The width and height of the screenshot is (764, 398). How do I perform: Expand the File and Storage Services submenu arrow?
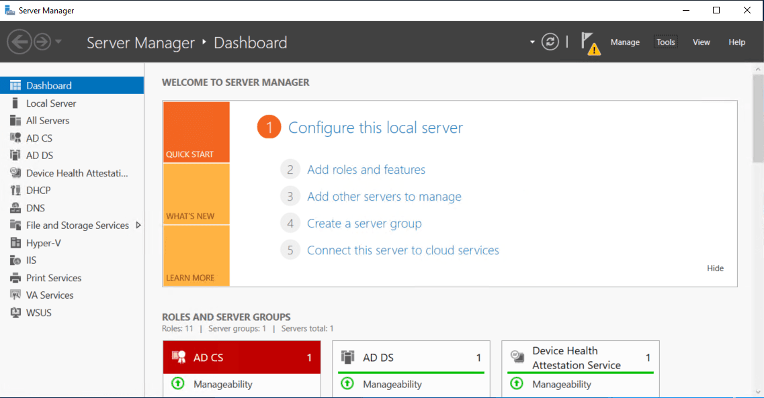click(x=138, y=226)
